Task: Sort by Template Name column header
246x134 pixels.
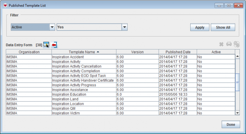Action: [x=84, y=52]
